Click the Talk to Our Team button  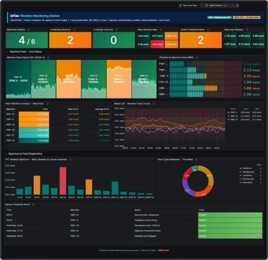click(188, 5)
